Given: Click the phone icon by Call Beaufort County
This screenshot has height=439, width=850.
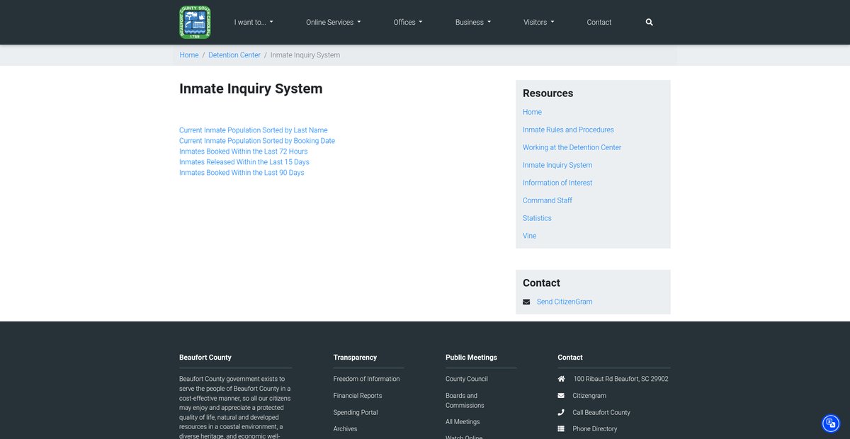Looking at the screenshot, I should 561,412.
